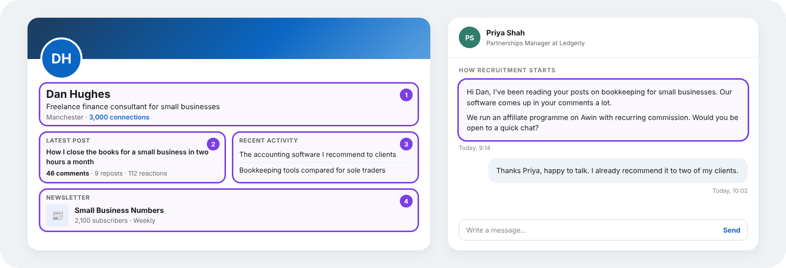Click the Today, 9:14 timestamp
The image size is (786, 268).
(475, 148)
